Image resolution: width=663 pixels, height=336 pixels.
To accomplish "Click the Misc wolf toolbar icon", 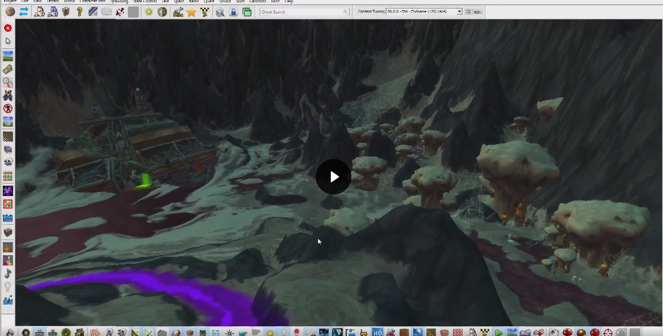I will 178,12.
